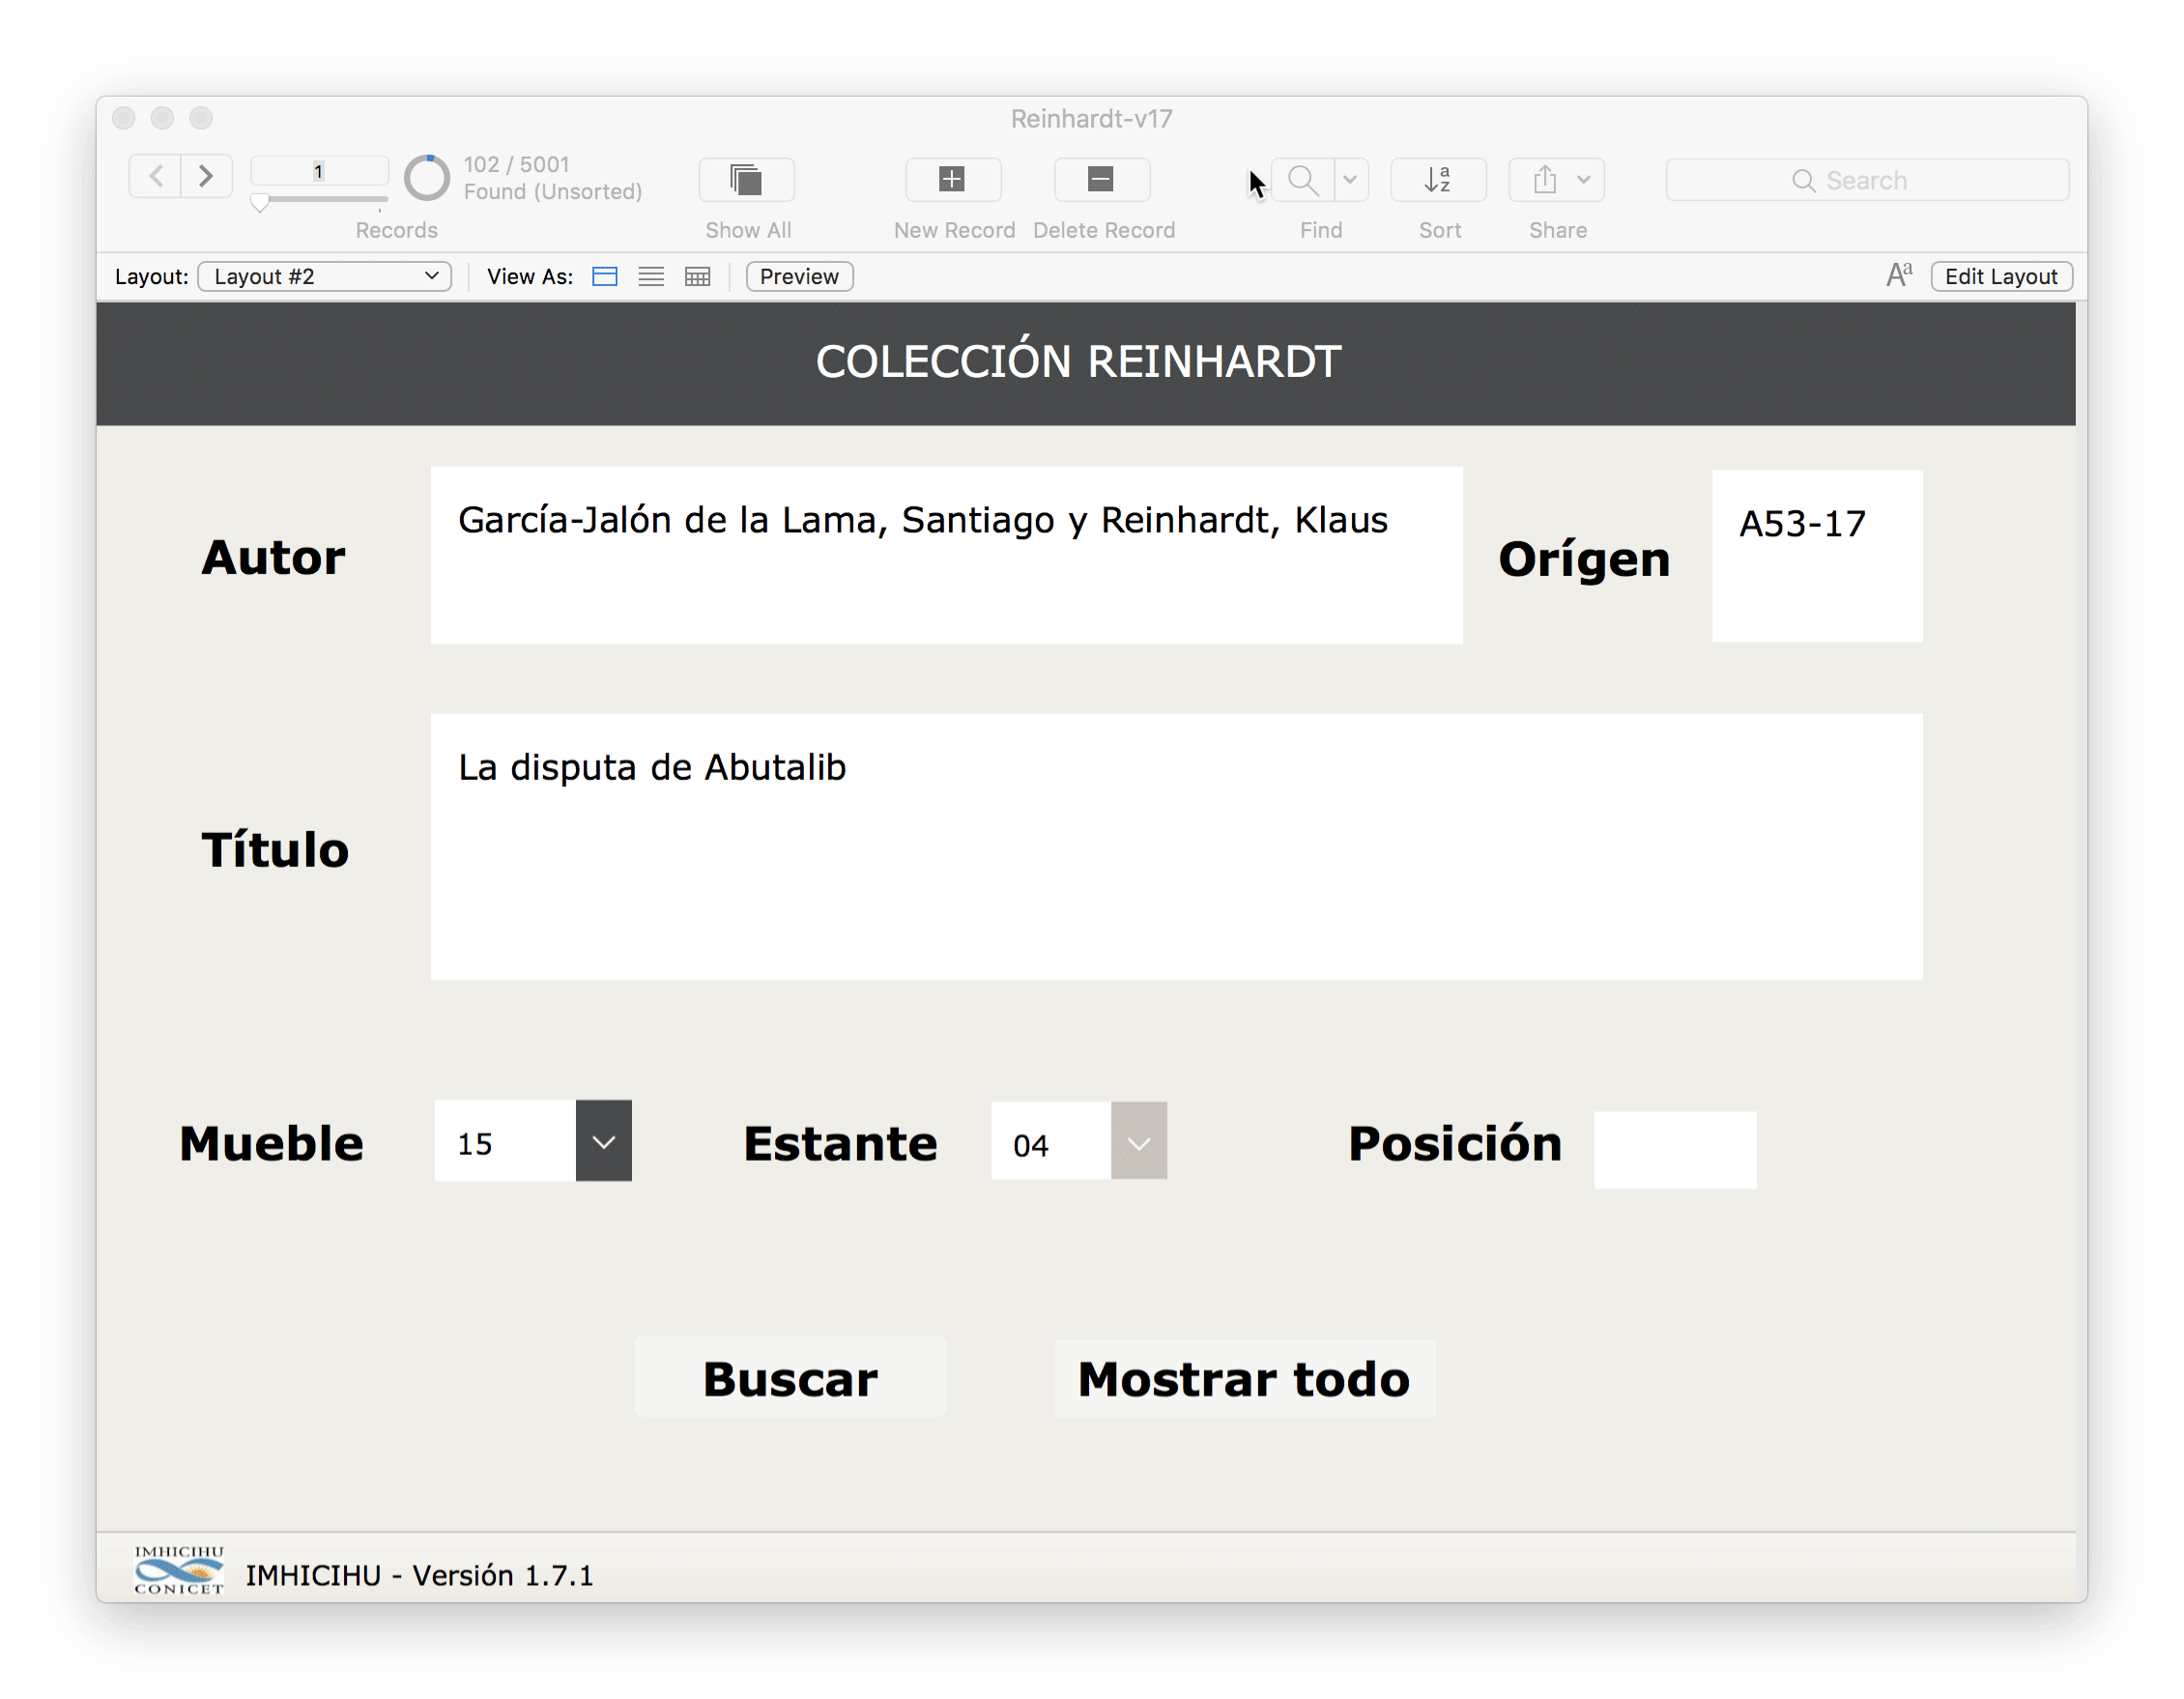Click the Sort records icon

(1438, 180)
